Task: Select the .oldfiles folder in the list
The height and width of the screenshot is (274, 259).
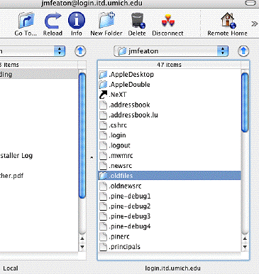Action: coord(170,176)
